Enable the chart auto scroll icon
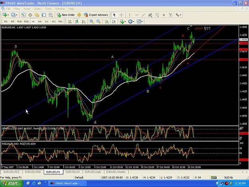 click(107, 22)
